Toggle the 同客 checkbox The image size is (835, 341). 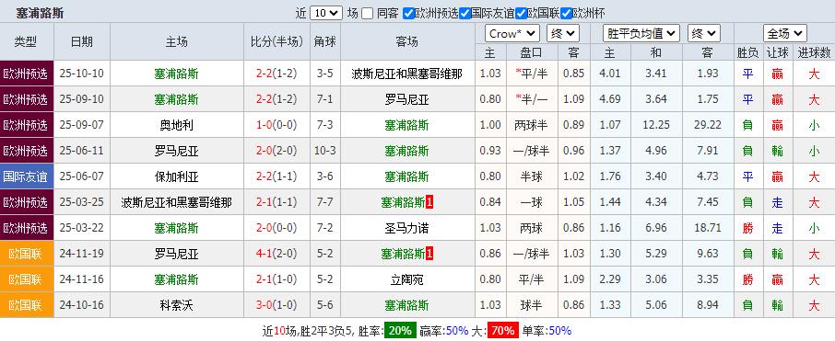pos(368,13)
